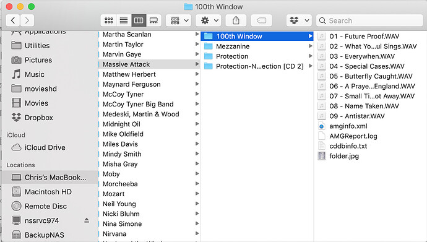Select Maynard Ferguson artist folder
This screenshot has height=242, width=427.
149,84
